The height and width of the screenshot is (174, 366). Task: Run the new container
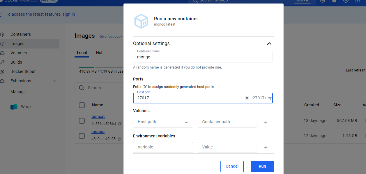262,166
